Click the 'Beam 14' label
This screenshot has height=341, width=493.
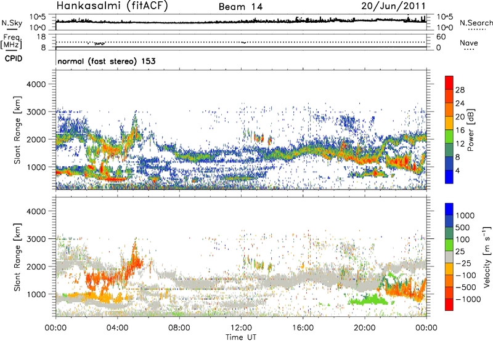tap(240, 7)
